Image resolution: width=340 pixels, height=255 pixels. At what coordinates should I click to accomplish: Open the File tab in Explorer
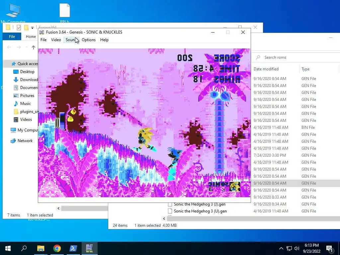point(12,37)
